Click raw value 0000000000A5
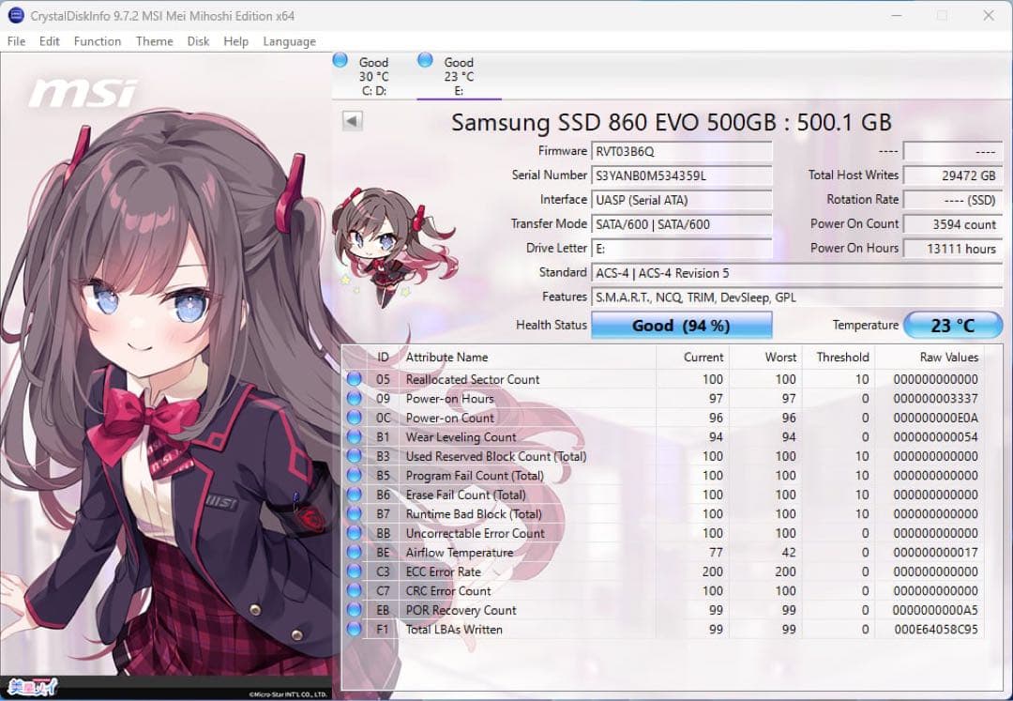 935,610
